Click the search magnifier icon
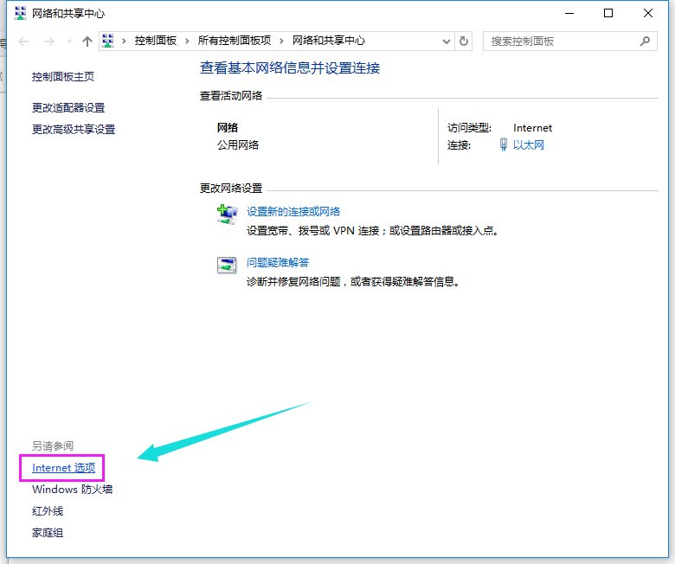 pyautogui.click(x=645, y=41)
